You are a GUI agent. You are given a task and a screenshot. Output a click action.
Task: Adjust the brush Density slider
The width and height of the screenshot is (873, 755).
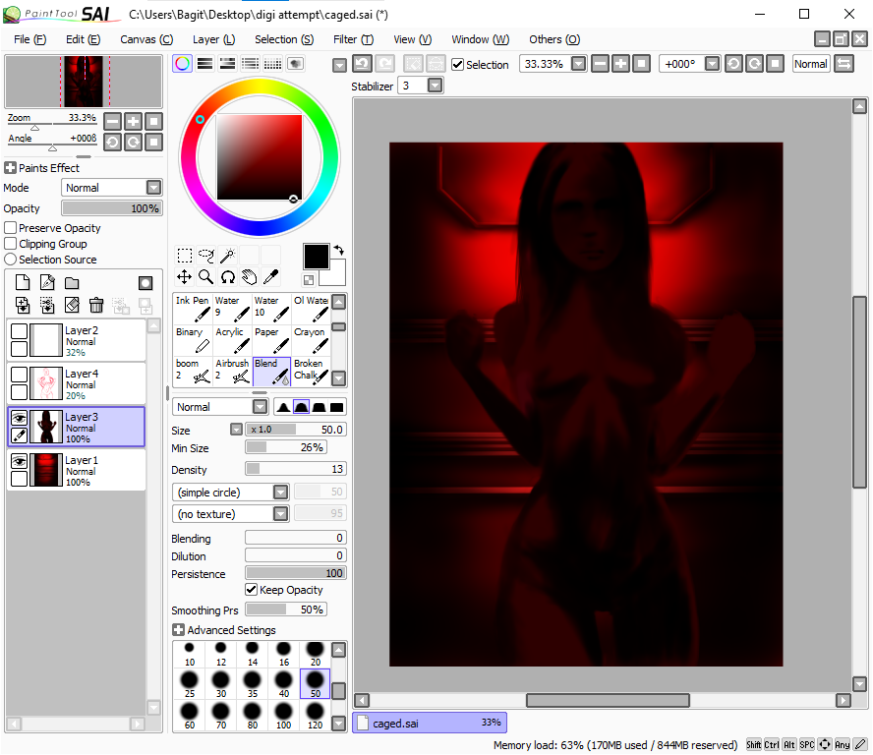coord(296,469)
